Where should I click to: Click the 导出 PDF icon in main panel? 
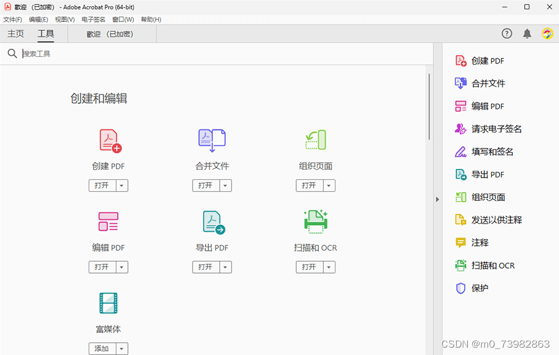click(x=214, y=222)
